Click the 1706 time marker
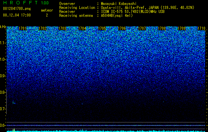The width and height of the screenshot is (208, 132). point(122,28)
